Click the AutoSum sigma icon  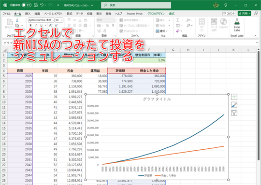pos(178,20)
